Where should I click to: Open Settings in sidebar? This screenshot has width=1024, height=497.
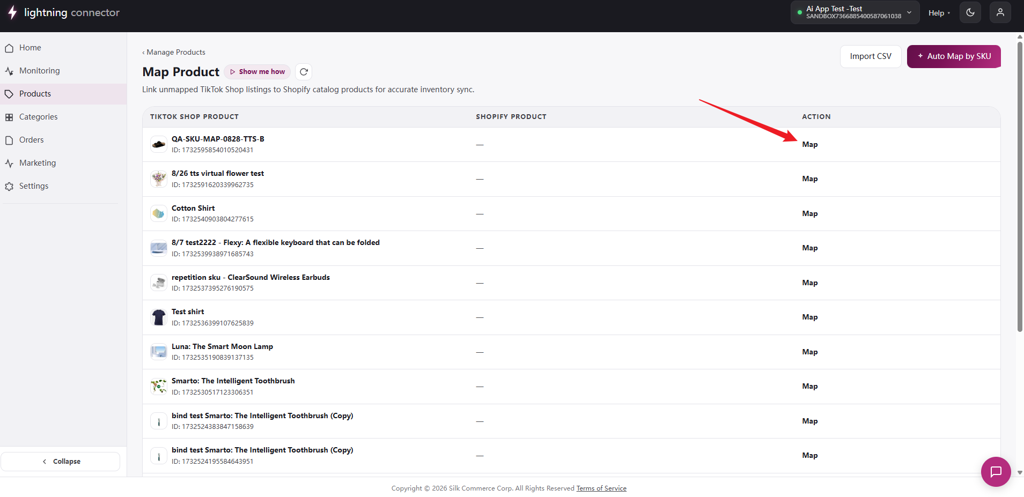tap(63, 186)
